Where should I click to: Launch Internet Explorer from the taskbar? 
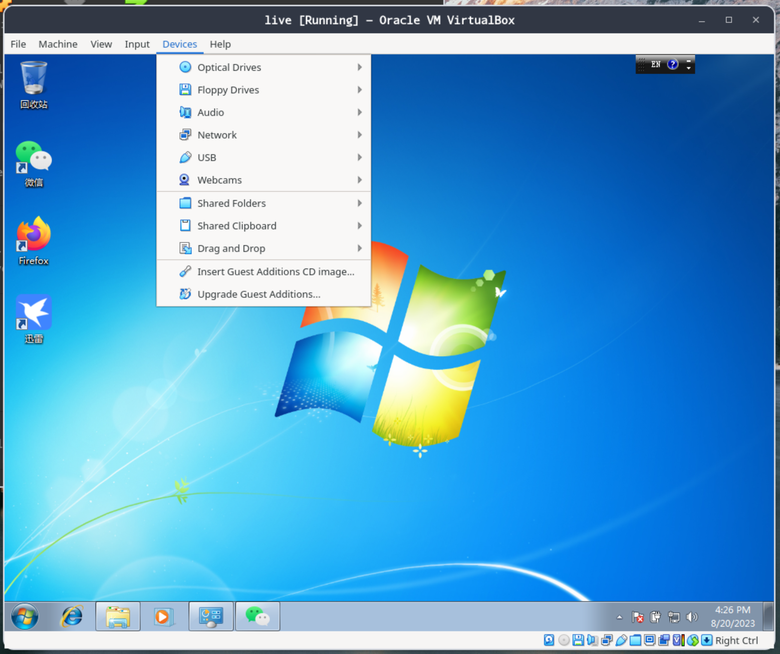pos(72,616)
